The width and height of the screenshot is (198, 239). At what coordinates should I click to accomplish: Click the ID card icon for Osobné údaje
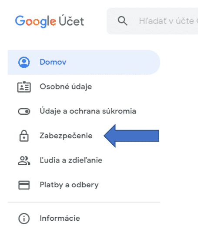(24, 87)
